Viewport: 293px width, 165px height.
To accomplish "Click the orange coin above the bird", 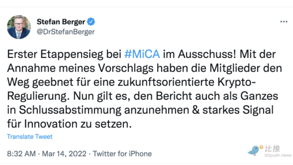I will [x=261, y=147].
